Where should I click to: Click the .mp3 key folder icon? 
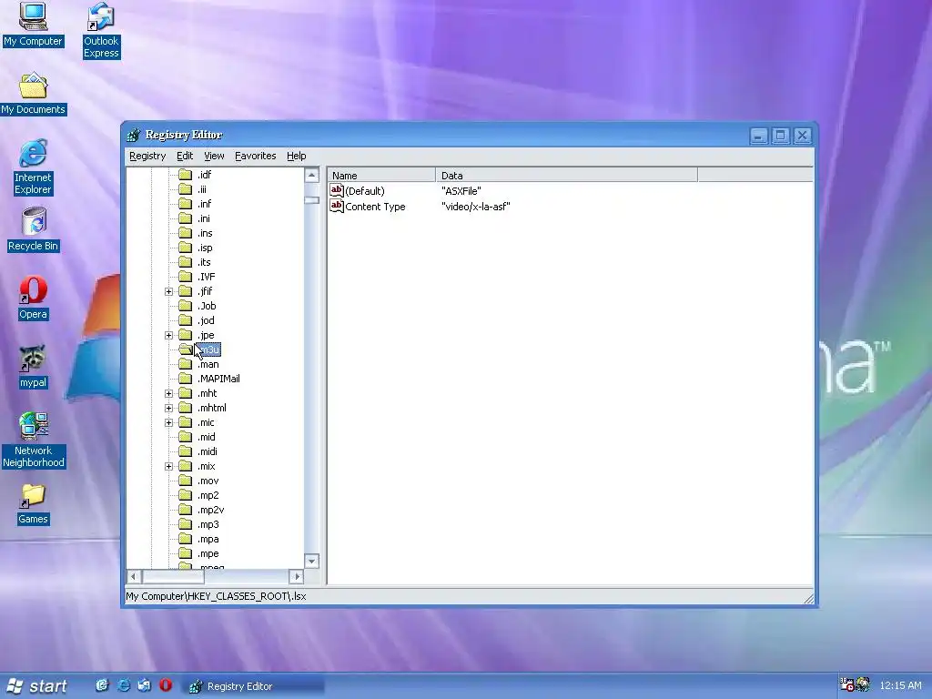click(186, 523)
